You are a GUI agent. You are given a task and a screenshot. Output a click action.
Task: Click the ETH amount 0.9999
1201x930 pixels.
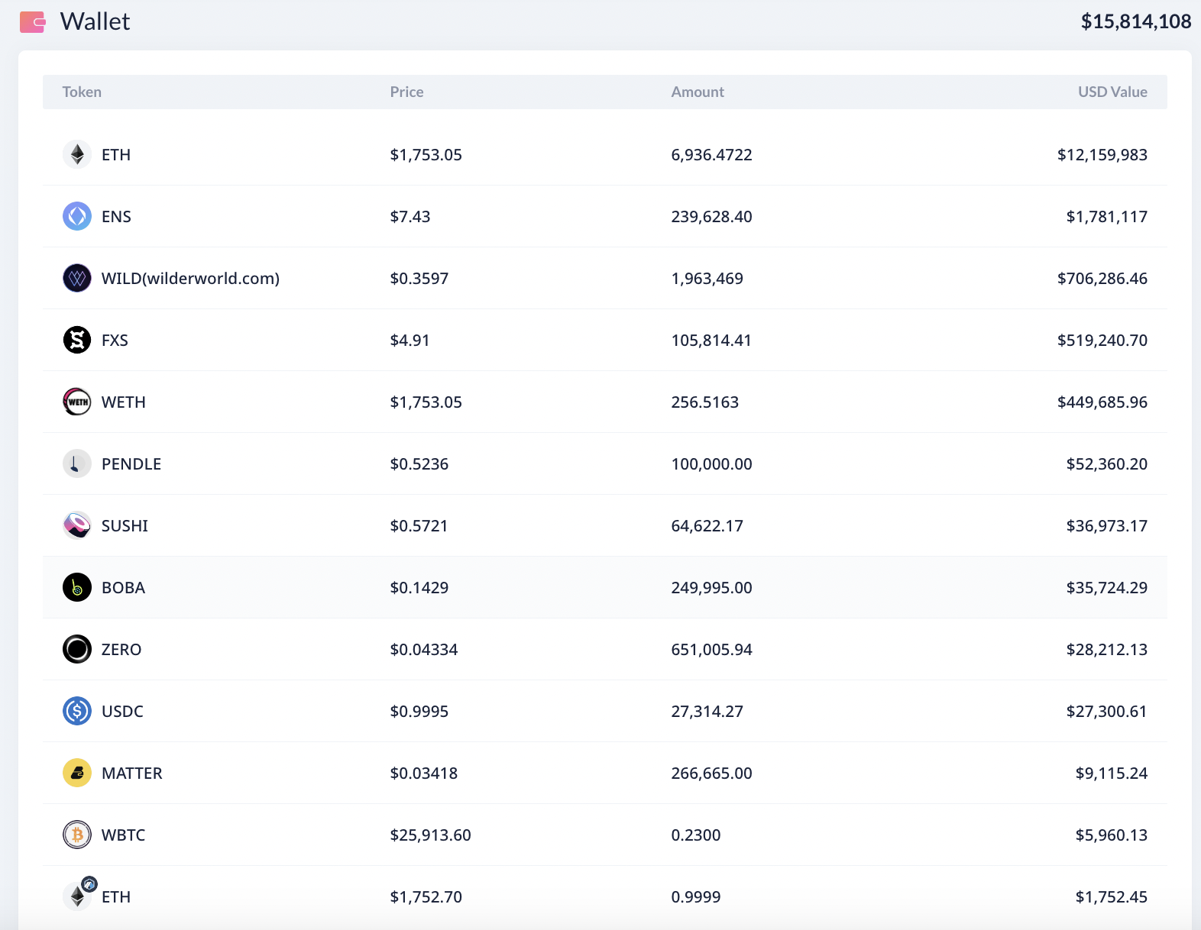coord(696,897)
